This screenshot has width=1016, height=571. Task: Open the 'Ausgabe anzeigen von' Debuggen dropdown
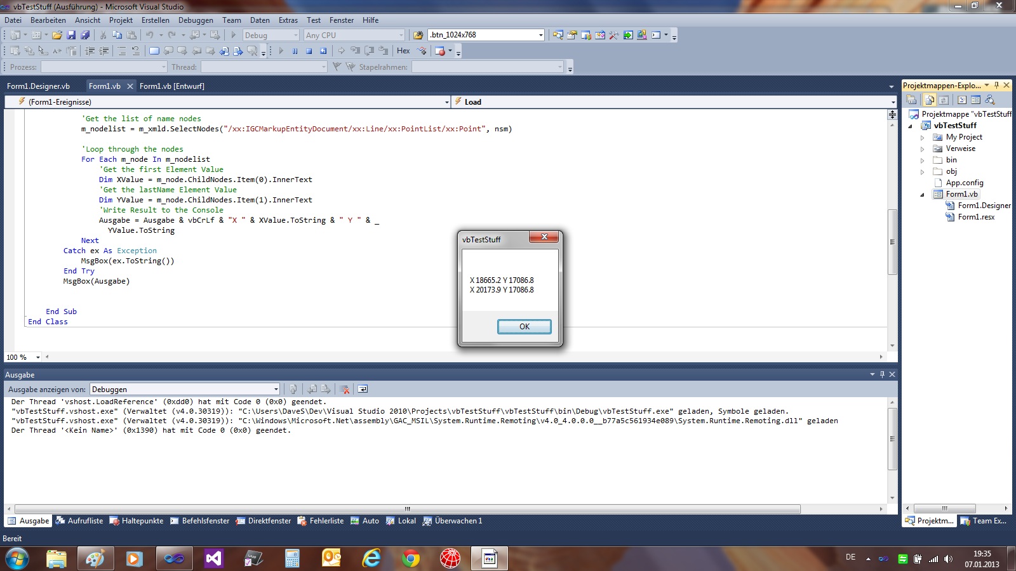(276, 389)
